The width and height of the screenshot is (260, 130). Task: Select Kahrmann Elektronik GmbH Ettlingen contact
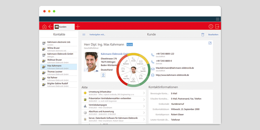click(58, 55)
